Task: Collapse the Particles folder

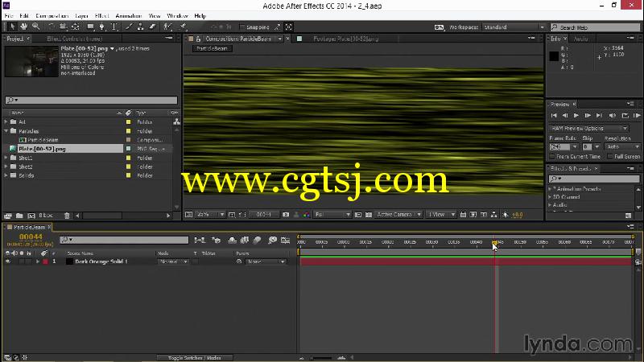Action: pyautogui.click(x=6, y=131)
